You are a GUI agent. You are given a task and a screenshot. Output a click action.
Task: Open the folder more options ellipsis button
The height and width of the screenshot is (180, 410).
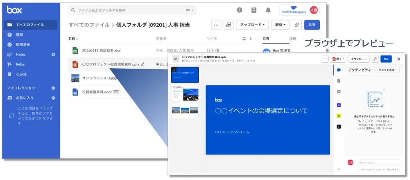(216, 25)
